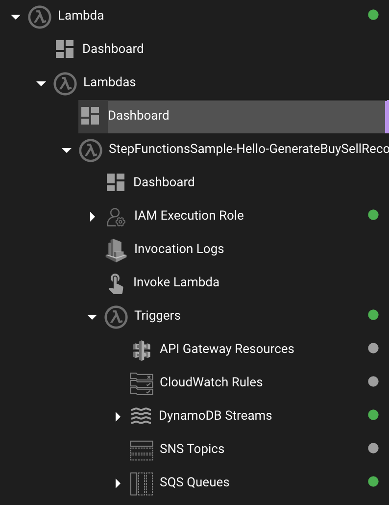Select the Lambdas tree label
Screen dimensions: 389x505
pyautogui.click(x=109, y=82)
